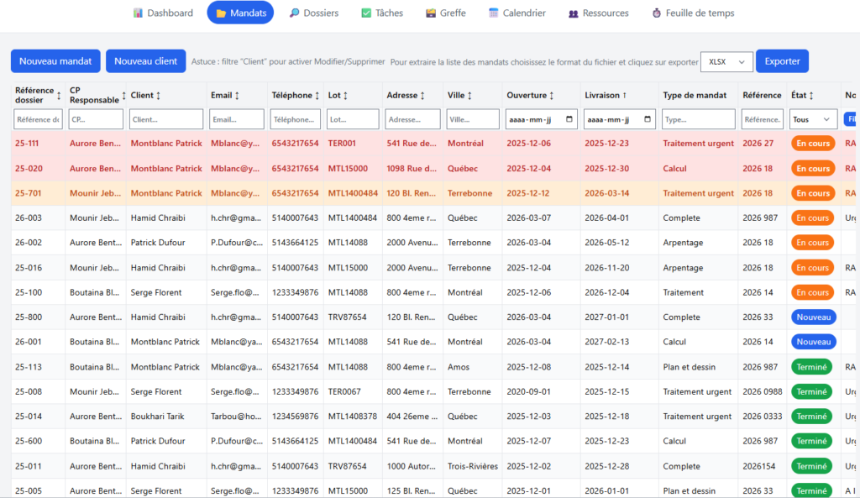This screenshot has height=498, width=860.
Task: Navigate to Ressources
Action: coord(598,13)
